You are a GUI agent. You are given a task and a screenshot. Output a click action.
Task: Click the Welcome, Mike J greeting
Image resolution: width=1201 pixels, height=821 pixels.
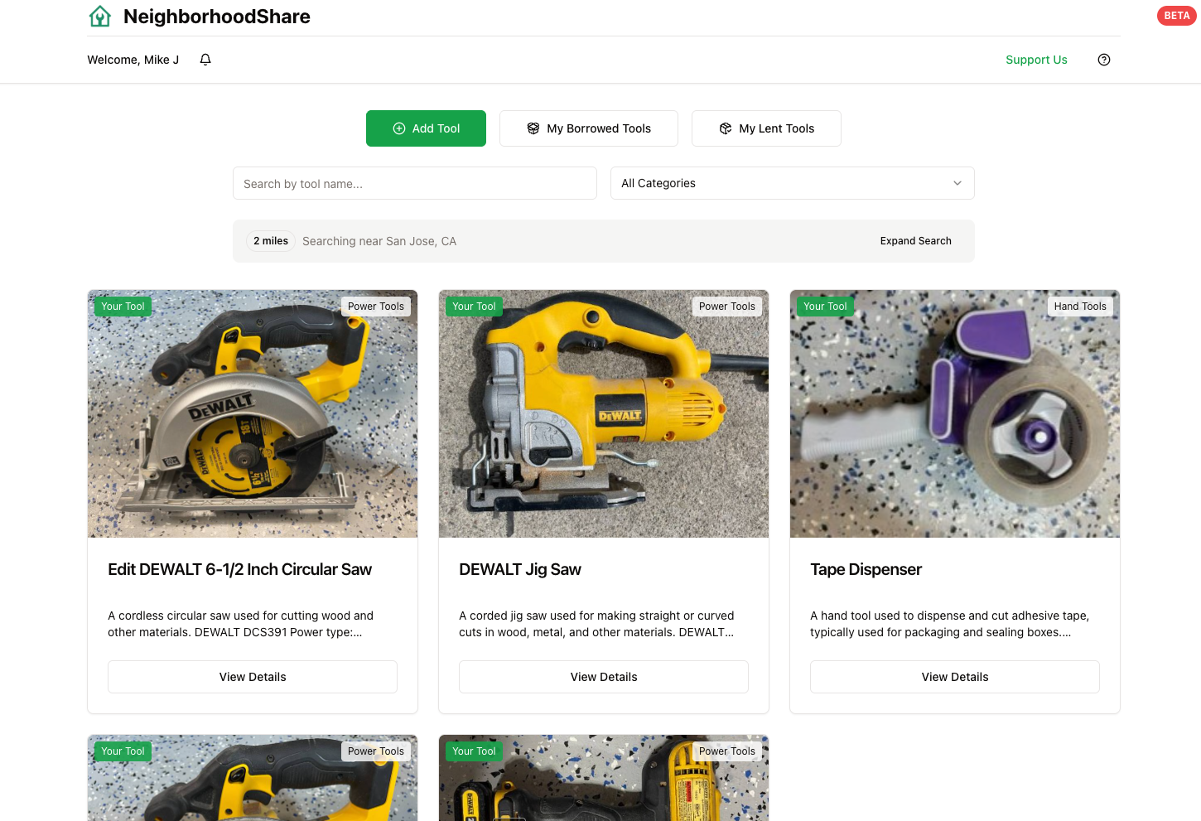[x=133, y=60]
